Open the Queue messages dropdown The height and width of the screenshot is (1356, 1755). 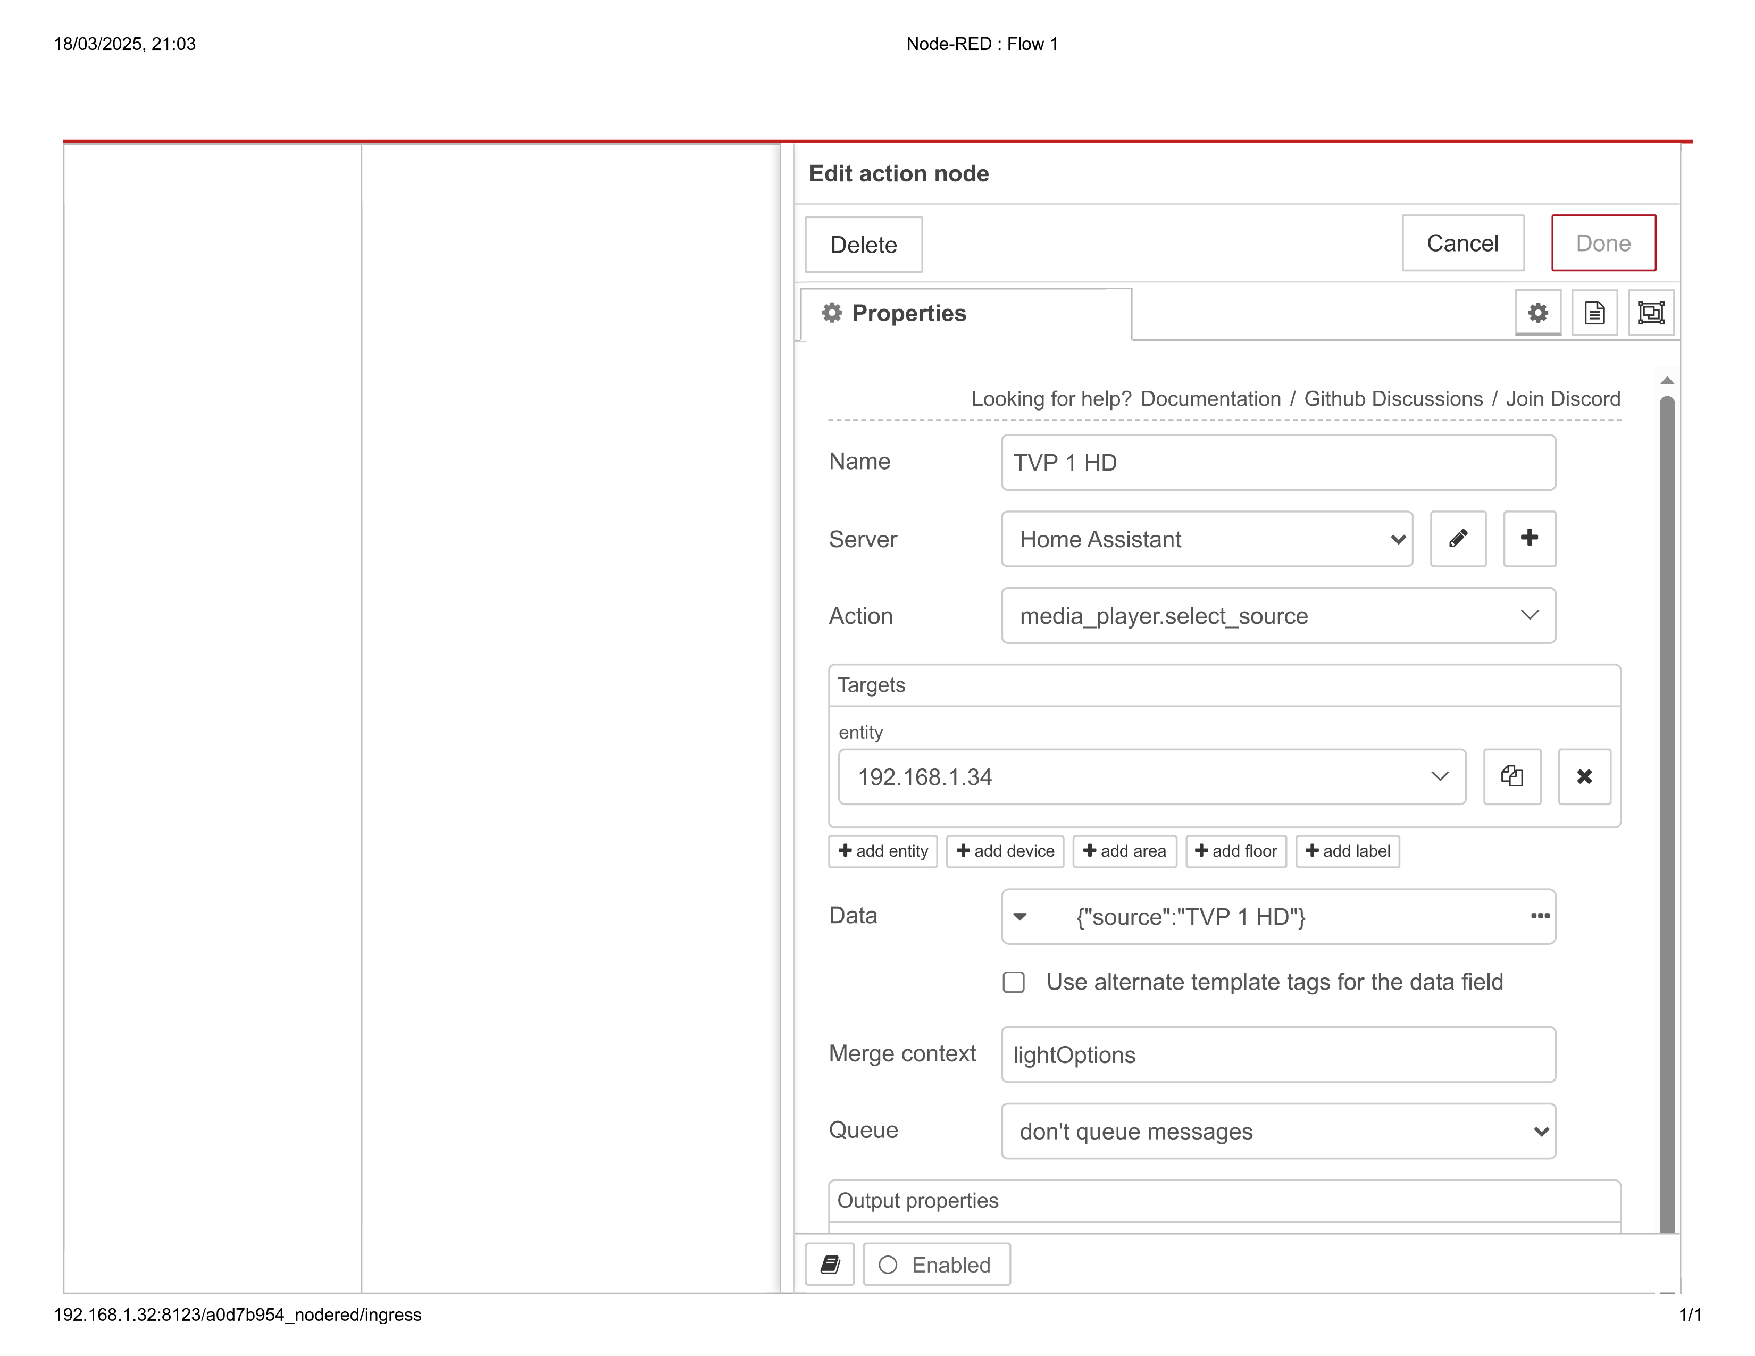pos(1277,1131)
